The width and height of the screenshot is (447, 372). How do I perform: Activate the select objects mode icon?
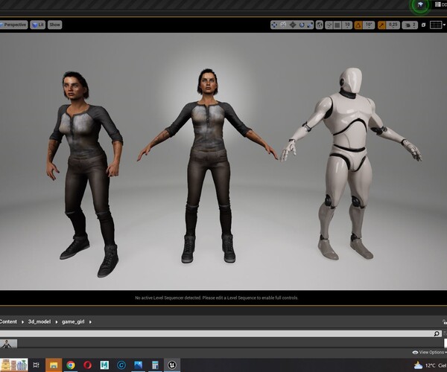pyautogui.click(x=274, y=25)
